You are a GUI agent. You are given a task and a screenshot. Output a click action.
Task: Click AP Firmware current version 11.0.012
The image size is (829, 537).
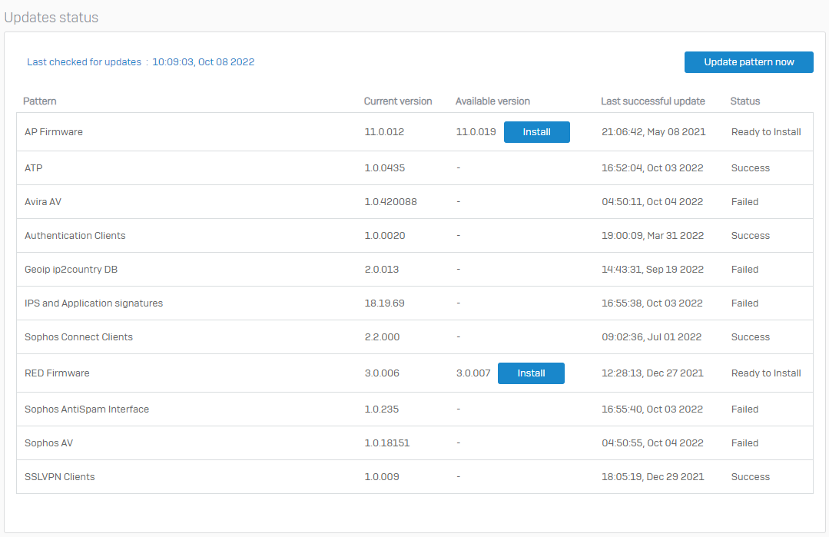pos(384,132)
